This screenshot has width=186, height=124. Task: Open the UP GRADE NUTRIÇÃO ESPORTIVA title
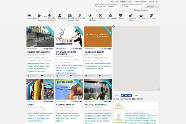point(66,53)
